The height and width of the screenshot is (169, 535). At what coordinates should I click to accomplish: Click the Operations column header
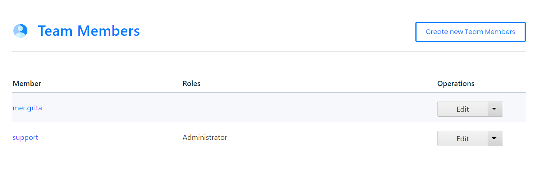click(x=456, y=84)
